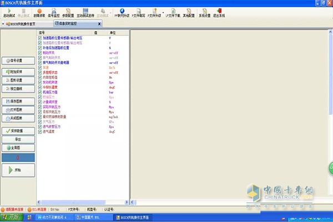Image resolution: width=333 pixels, height=222 pixels.
Task: Expand the P文件升级 dropdown arrow
Action: click(163, 13)
